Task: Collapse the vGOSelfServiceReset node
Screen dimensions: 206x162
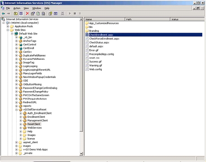Action: click(x=16, y=110)
